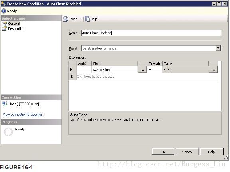Click the OK button

(x=163, y=152)
